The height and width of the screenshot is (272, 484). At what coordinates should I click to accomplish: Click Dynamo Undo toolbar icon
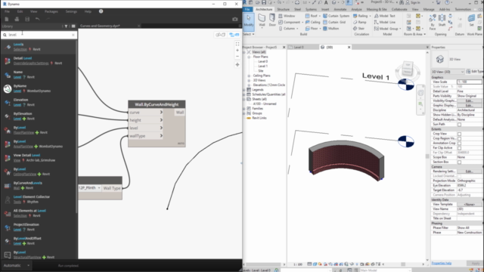[x=37, y=19]
